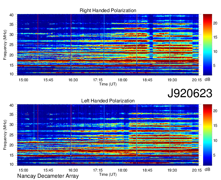Click the 18:45 time tick under Left Handed plot
Image resolution: width=221 pixels, height=180 pixels.
[x=147, y=170]
